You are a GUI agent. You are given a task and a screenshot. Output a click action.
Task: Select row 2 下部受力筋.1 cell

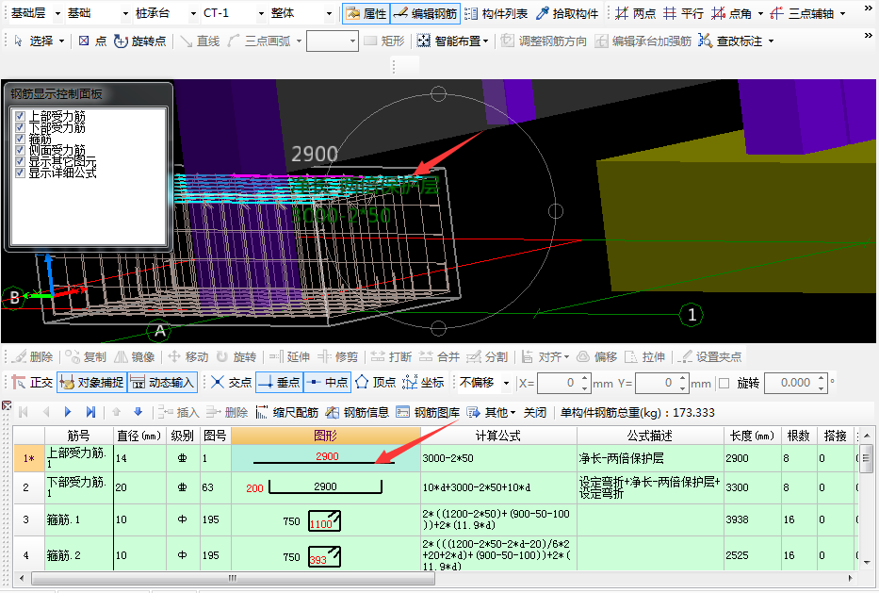click(x=78, y=487)
